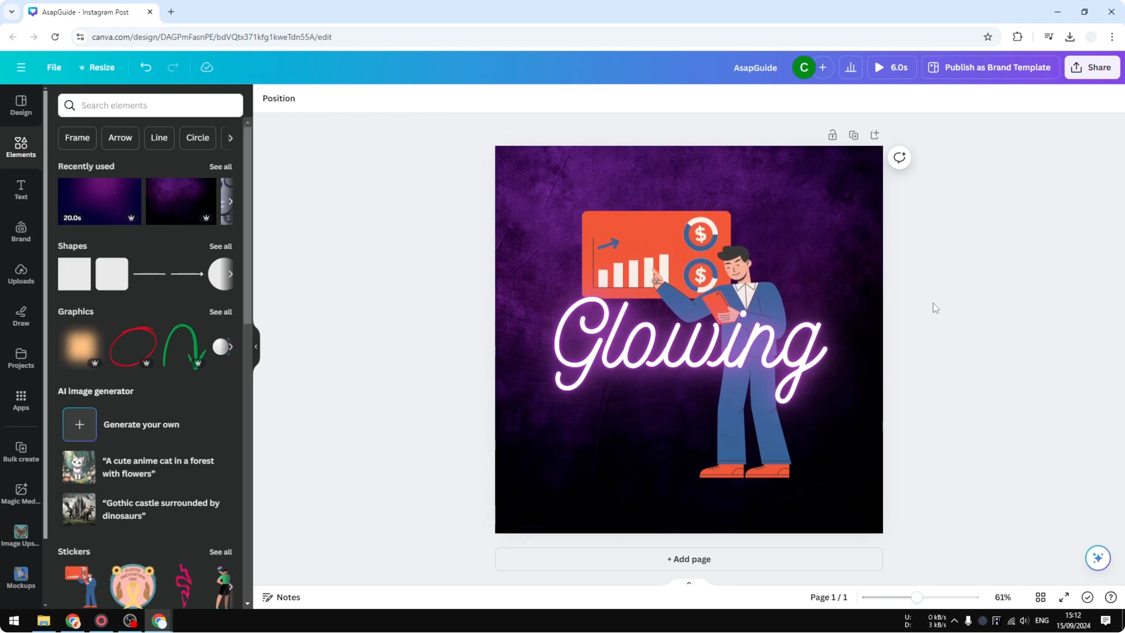Image resolution: width=1125 pixels, height=633 pixels.
Task: Collapse the Elements side panel
Action: tap(256, 347)
